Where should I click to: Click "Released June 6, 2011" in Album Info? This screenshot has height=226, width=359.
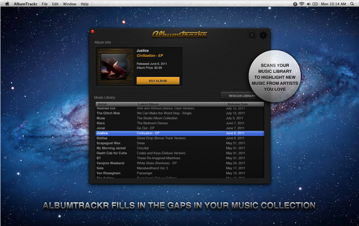[152, 64]
